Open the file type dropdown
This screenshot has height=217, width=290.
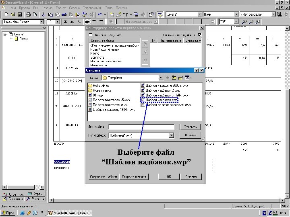172,135
